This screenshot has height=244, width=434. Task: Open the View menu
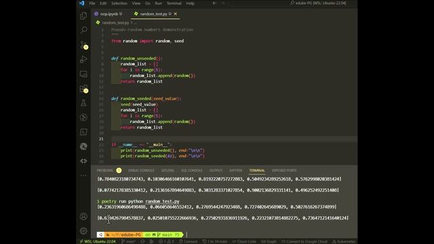coord(136,3)
